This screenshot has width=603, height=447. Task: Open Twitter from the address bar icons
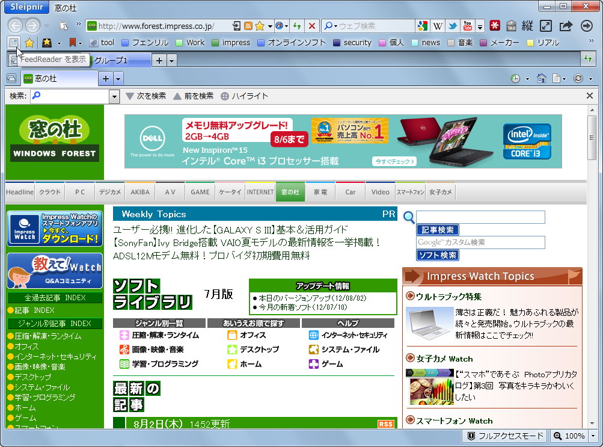pyautogui.click(x=452, y=26)
